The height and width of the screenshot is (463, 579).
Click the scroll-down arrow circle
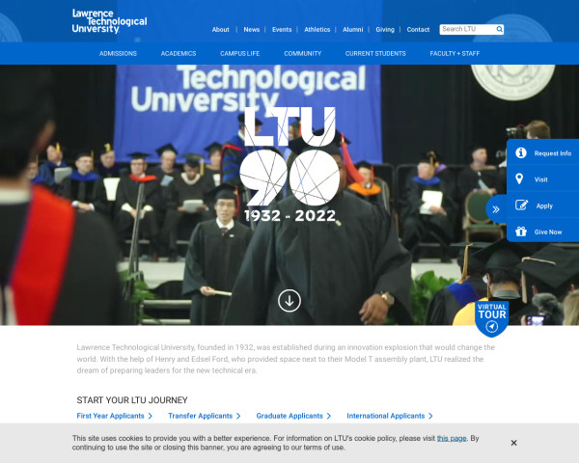coord(289,300)
